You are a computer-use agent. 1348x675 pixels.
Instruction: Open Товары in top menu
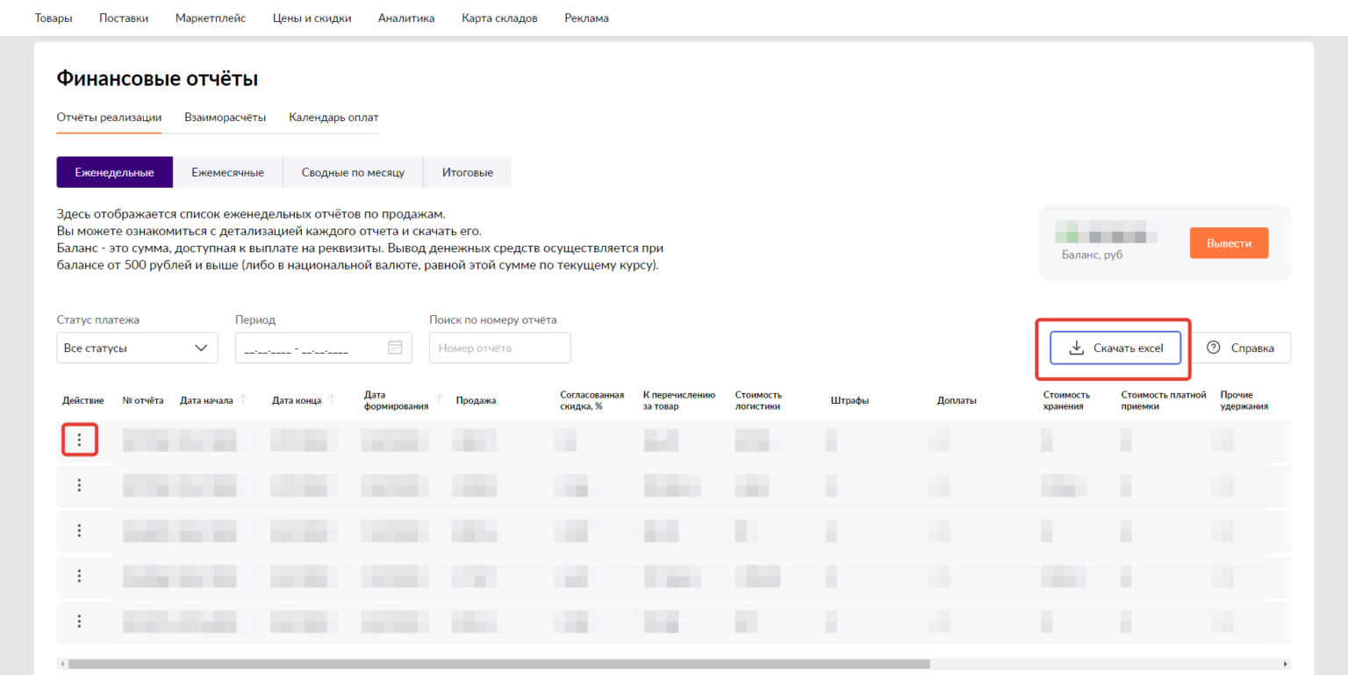[x=54, y=18]
